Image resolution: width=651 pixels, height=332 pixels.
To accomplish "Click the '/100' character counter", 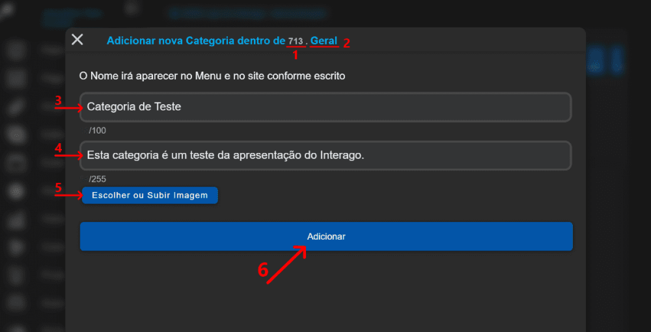I will [97, 131].
